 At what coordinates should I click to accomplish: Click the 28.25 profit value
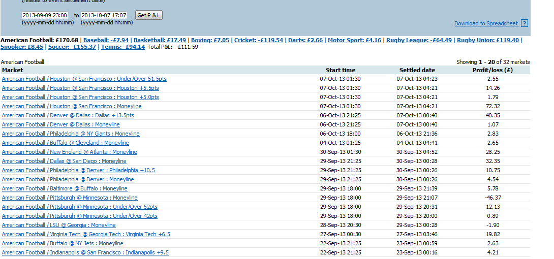493,152
